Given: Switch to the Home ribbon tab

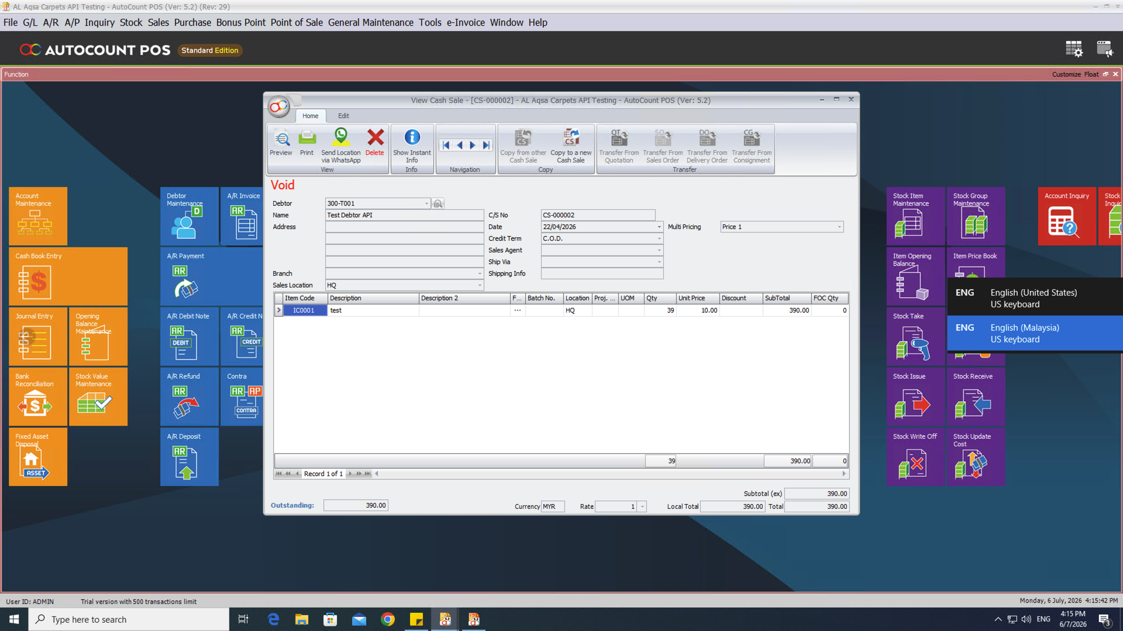Looking at the screenshot, I should [311, 116].
